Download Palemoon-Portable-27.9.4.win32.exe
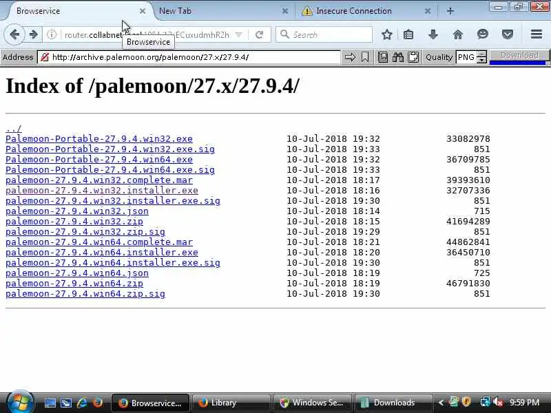 [99, 139]
